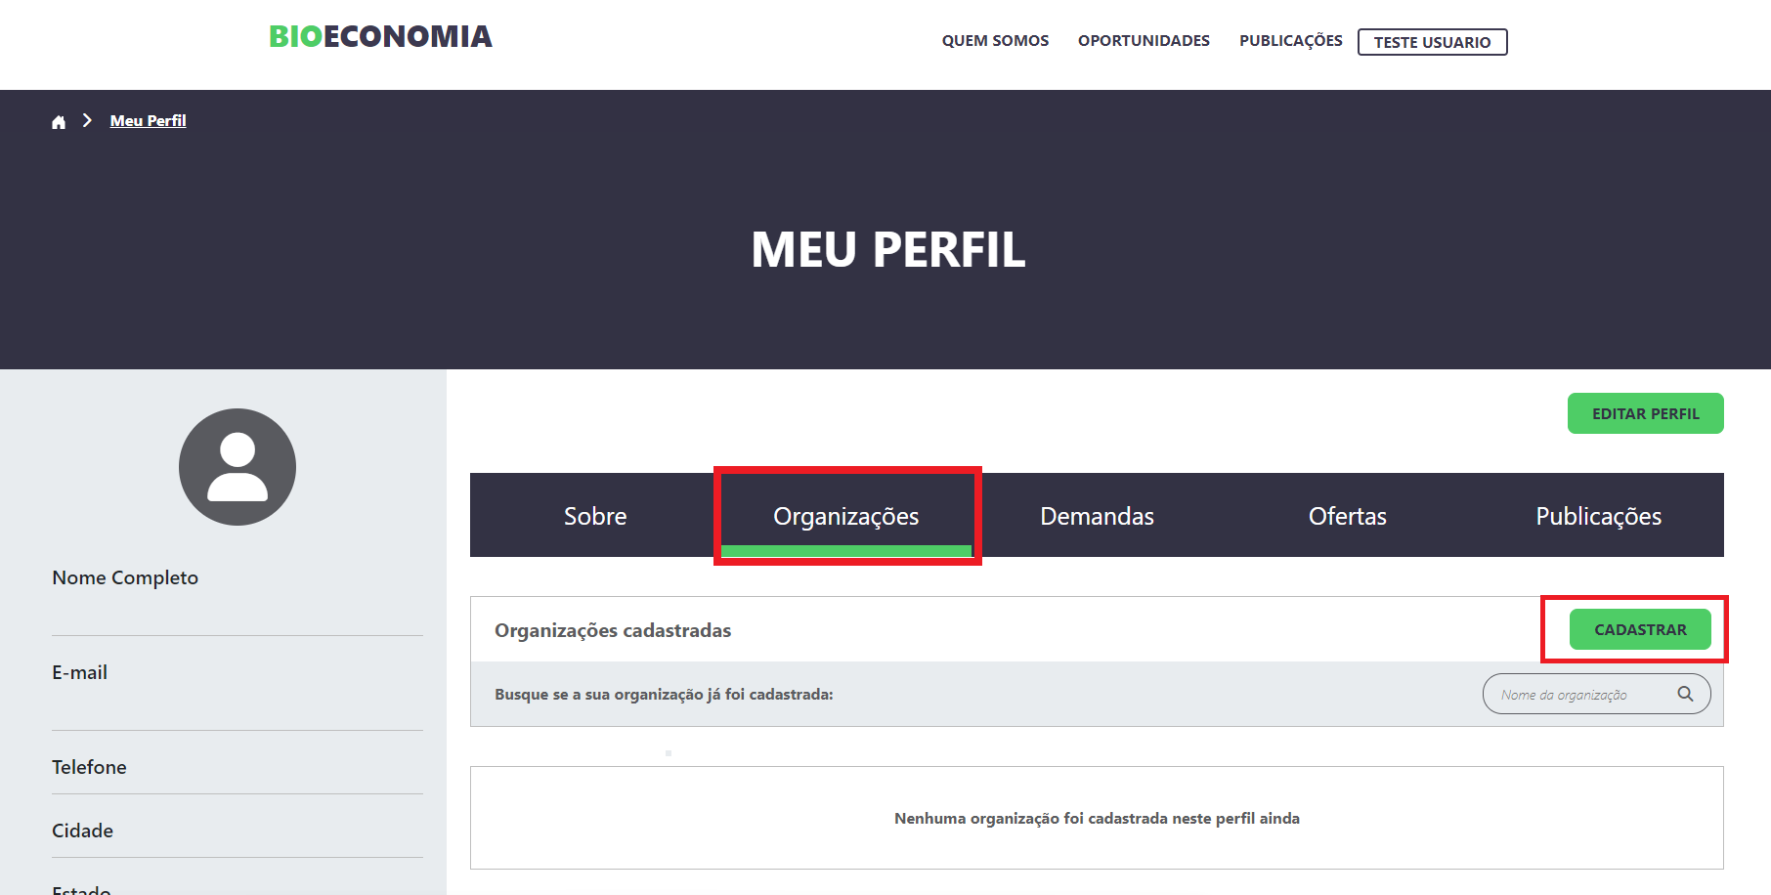The image size is (1771, 895).
Task: Open Quem Somos in navigation
Action: 995,41
